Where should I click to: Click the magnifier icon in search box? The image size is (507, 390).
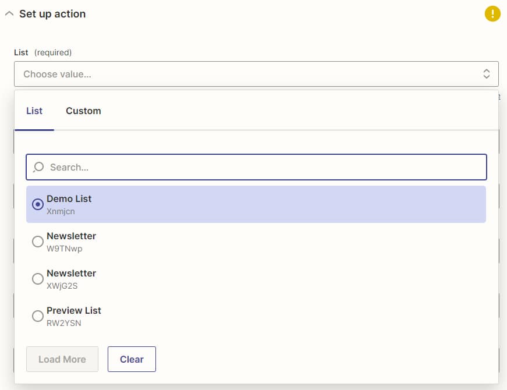click(x=38, y=167)
